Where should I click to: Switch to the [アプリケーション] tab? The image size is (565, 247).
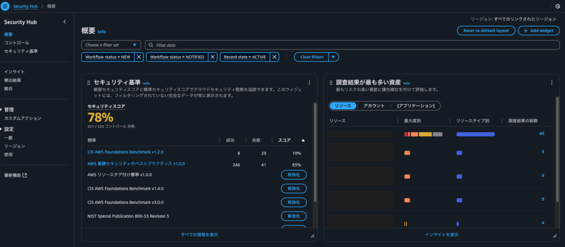tap(415, 105)
